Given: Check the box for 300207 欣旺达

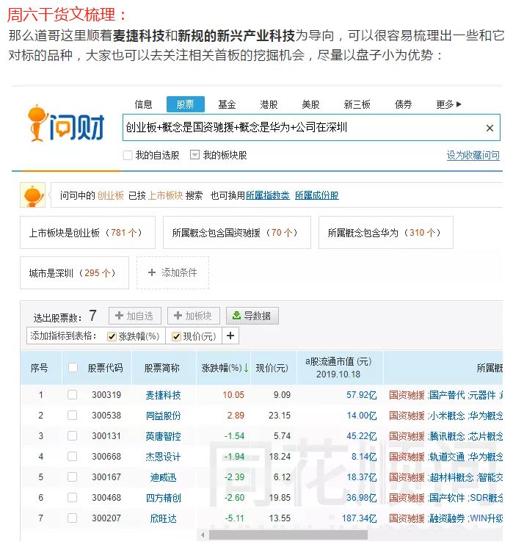Looking at the screenshot, I should pyautogui.click(x=72, y=518).
